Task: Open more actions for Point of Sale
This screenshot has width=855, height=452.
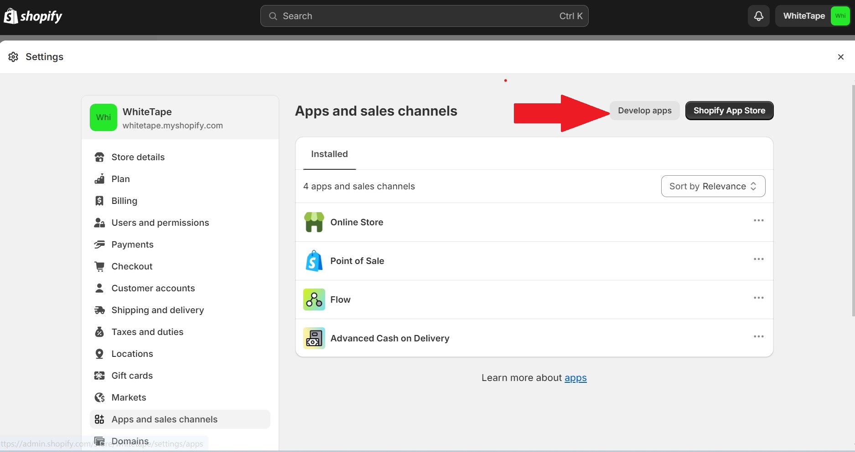Action: (759, 259)
